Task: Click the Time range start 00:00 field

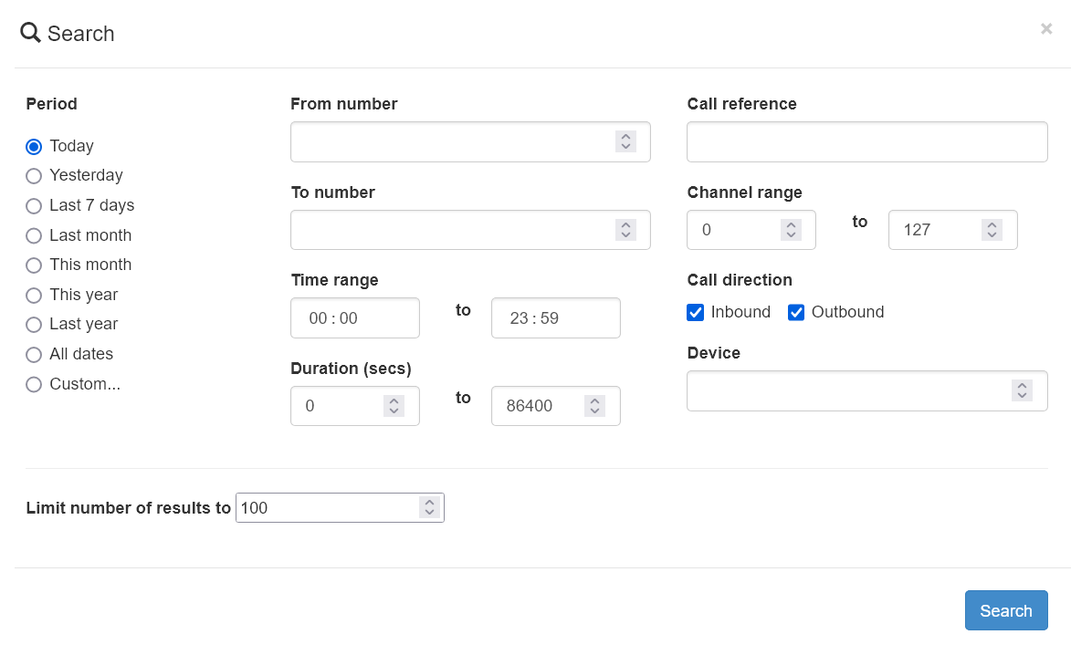Action: pyautogui.click(x=354, y=318)
